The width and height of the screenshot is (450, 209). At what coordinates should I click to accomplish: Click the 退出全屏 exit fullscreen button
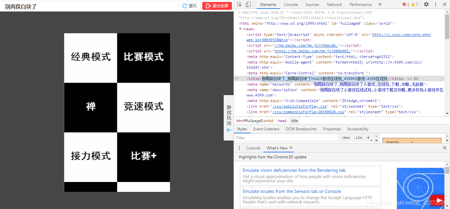tap(217, 6)
